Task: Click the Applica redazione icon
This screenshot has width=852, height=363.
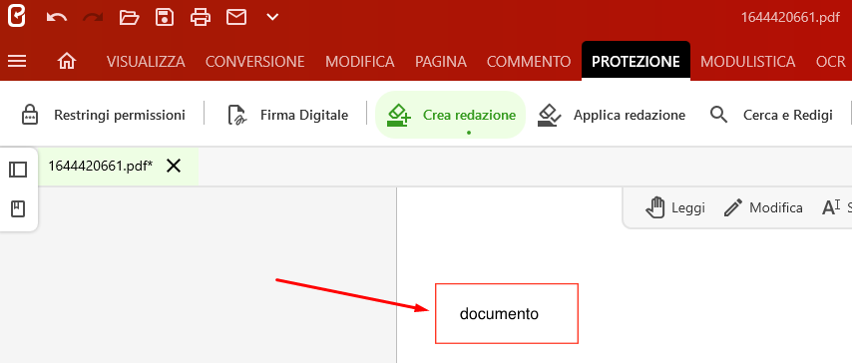Action: (550, 116)
